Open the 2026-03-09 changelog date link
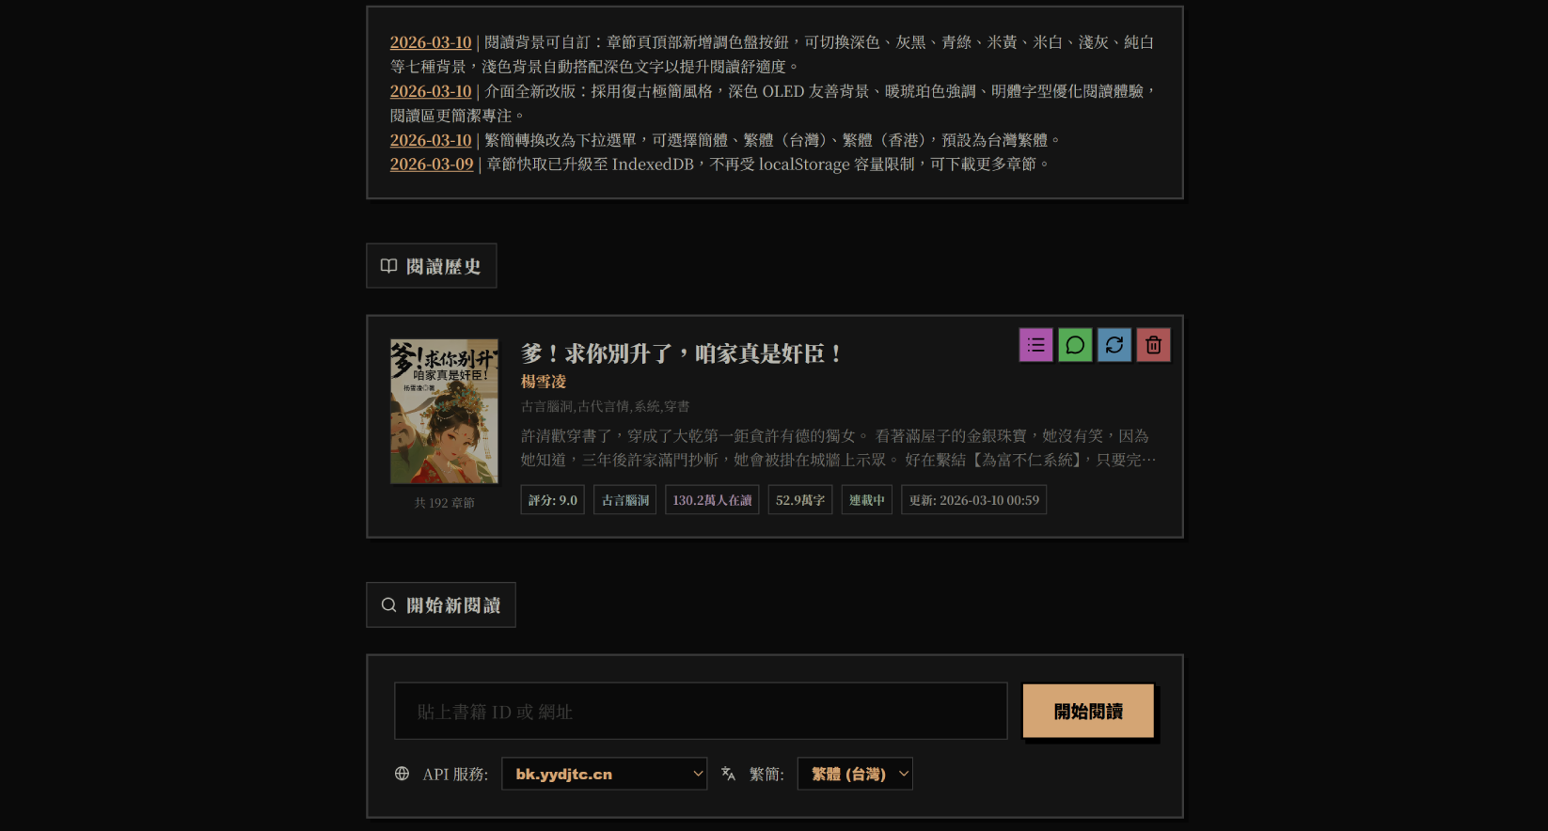The image size is (1548, 831). (x=432, y=165)
